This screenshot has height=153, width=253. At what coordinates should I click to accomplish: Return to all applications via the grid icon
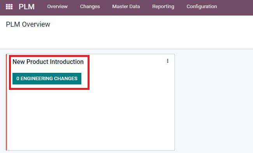9,7
